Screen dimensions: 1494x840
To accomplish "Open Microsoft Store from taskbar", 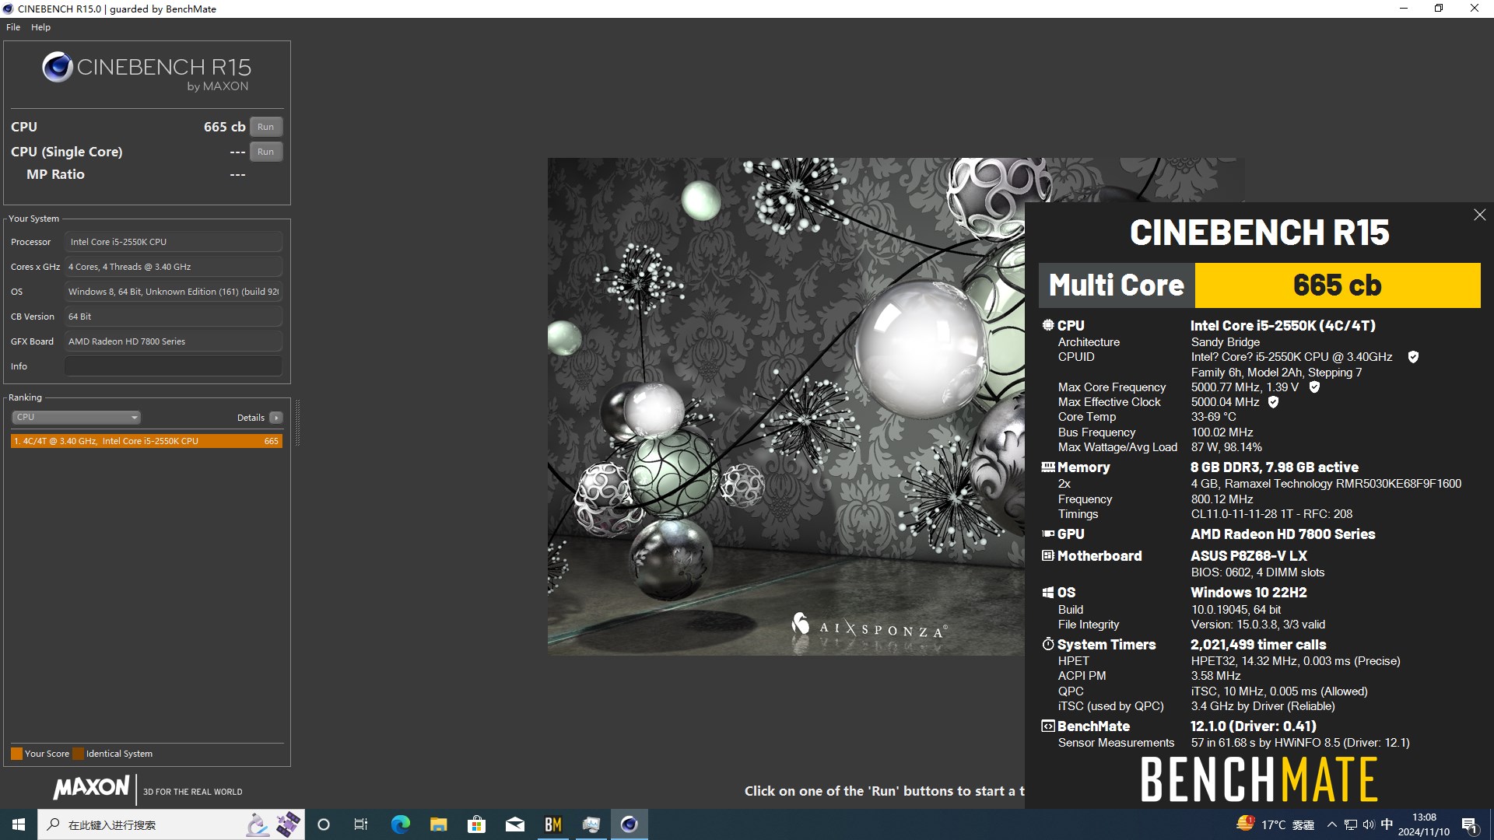I will [476, 824].
